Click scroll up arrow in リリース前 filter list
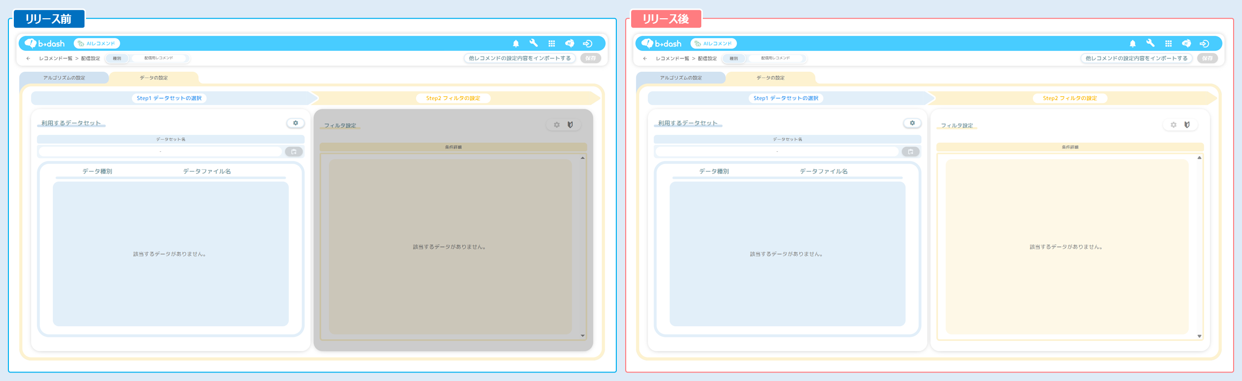Screen dimensions: 1242x381 click(x=583, y=158)
